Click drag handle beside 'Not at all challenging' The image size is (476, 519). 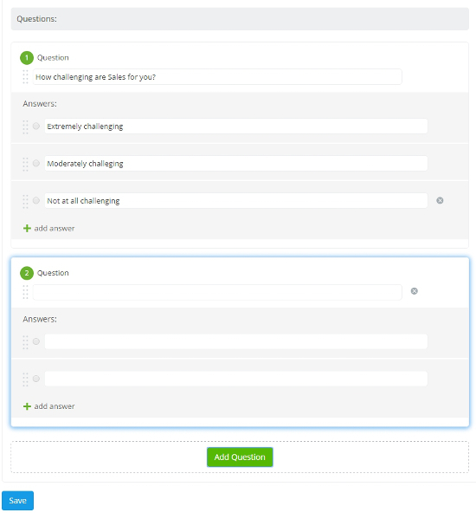pos(25,201)
